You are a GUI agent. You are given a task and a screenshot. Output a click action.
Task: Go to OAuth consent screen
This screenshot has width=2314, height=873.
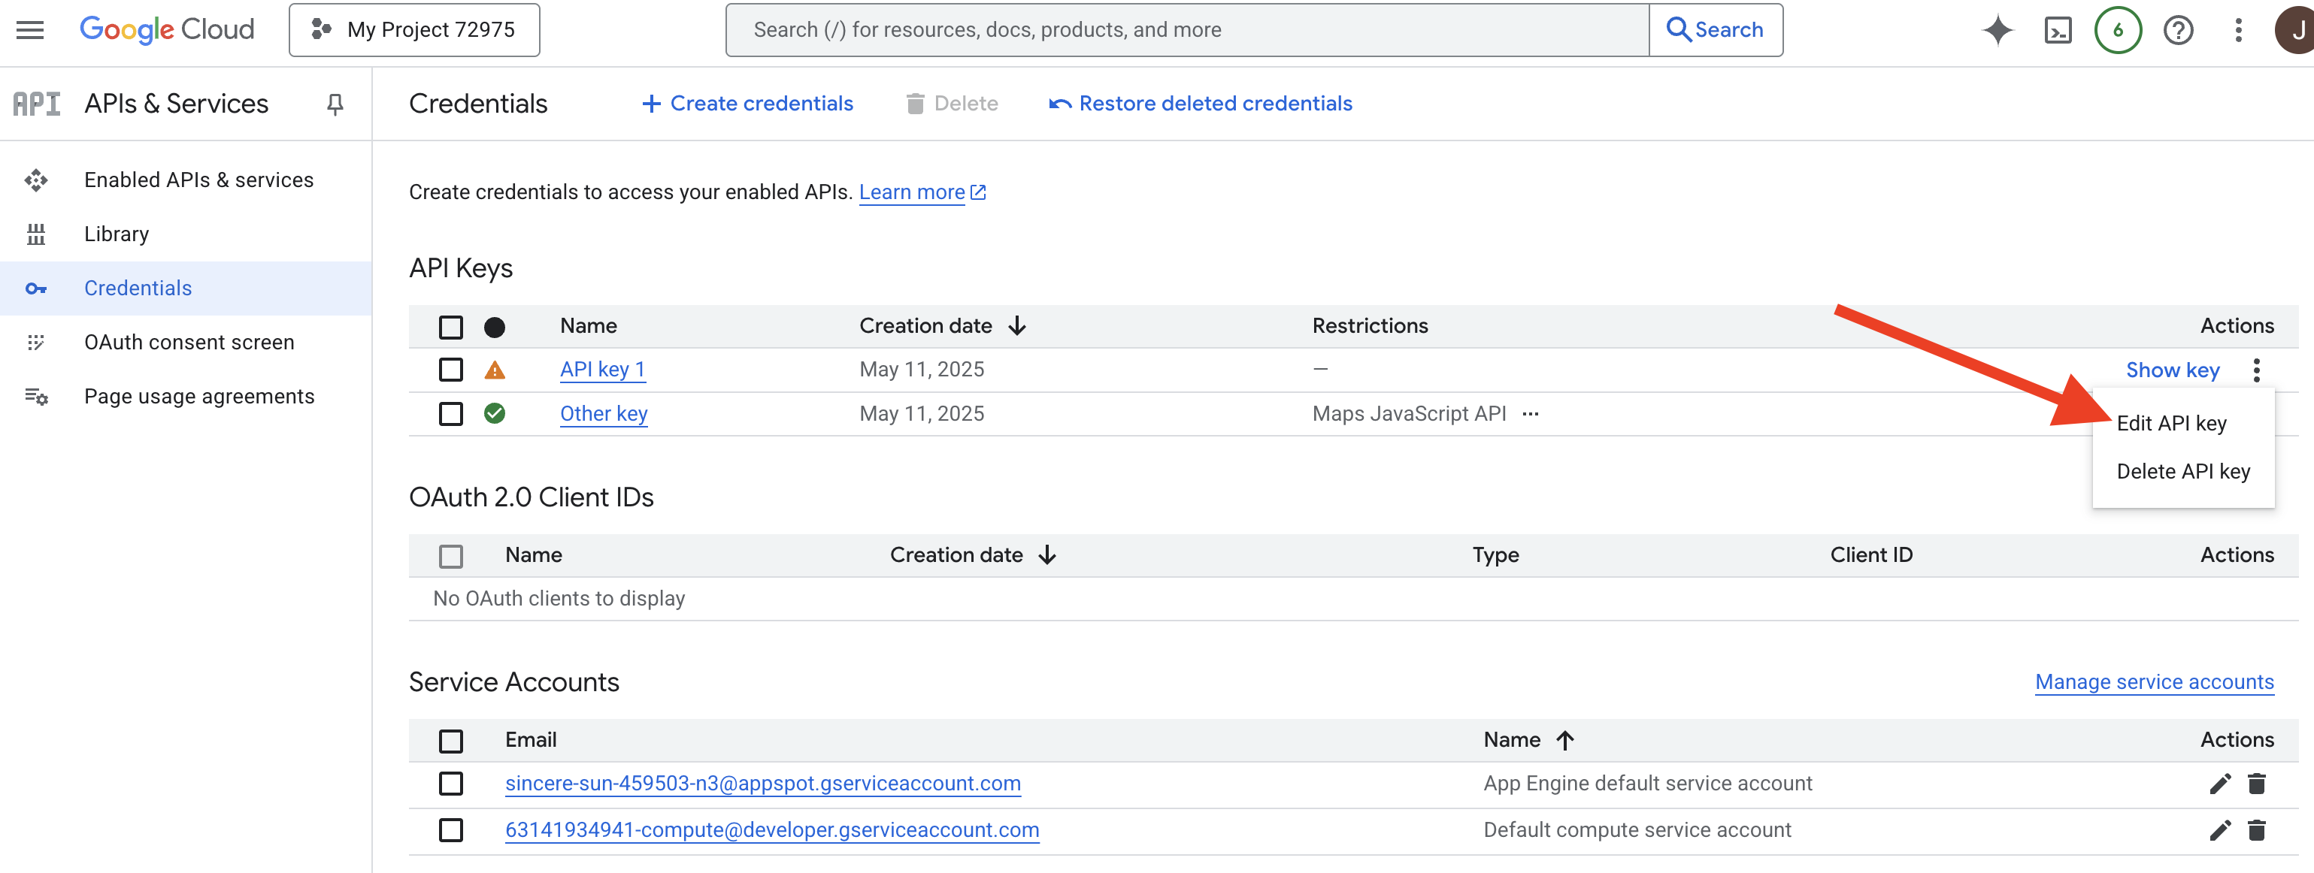189,342
